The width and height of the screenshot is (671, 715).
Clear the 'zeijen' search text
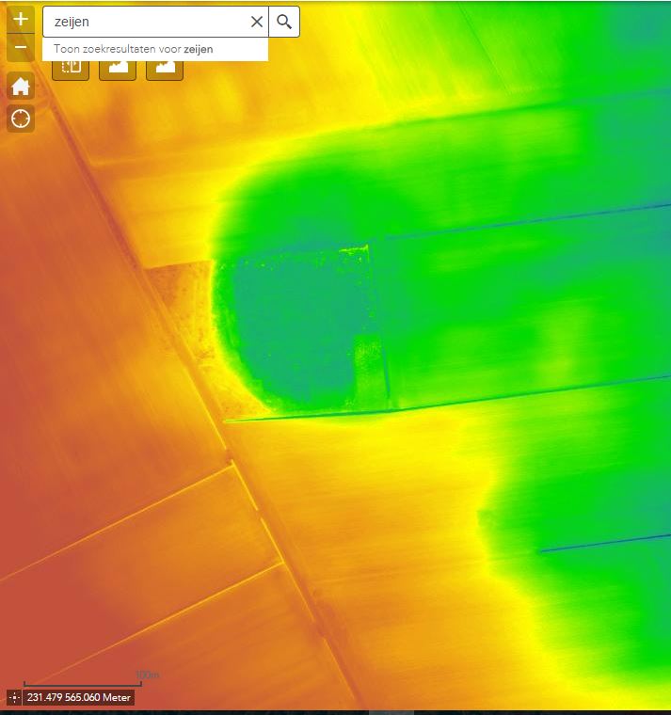(x=257, y=22)
